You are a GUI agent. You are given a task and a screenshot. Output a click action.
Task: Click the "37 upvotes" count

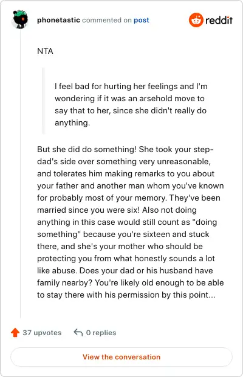point(42,333)
